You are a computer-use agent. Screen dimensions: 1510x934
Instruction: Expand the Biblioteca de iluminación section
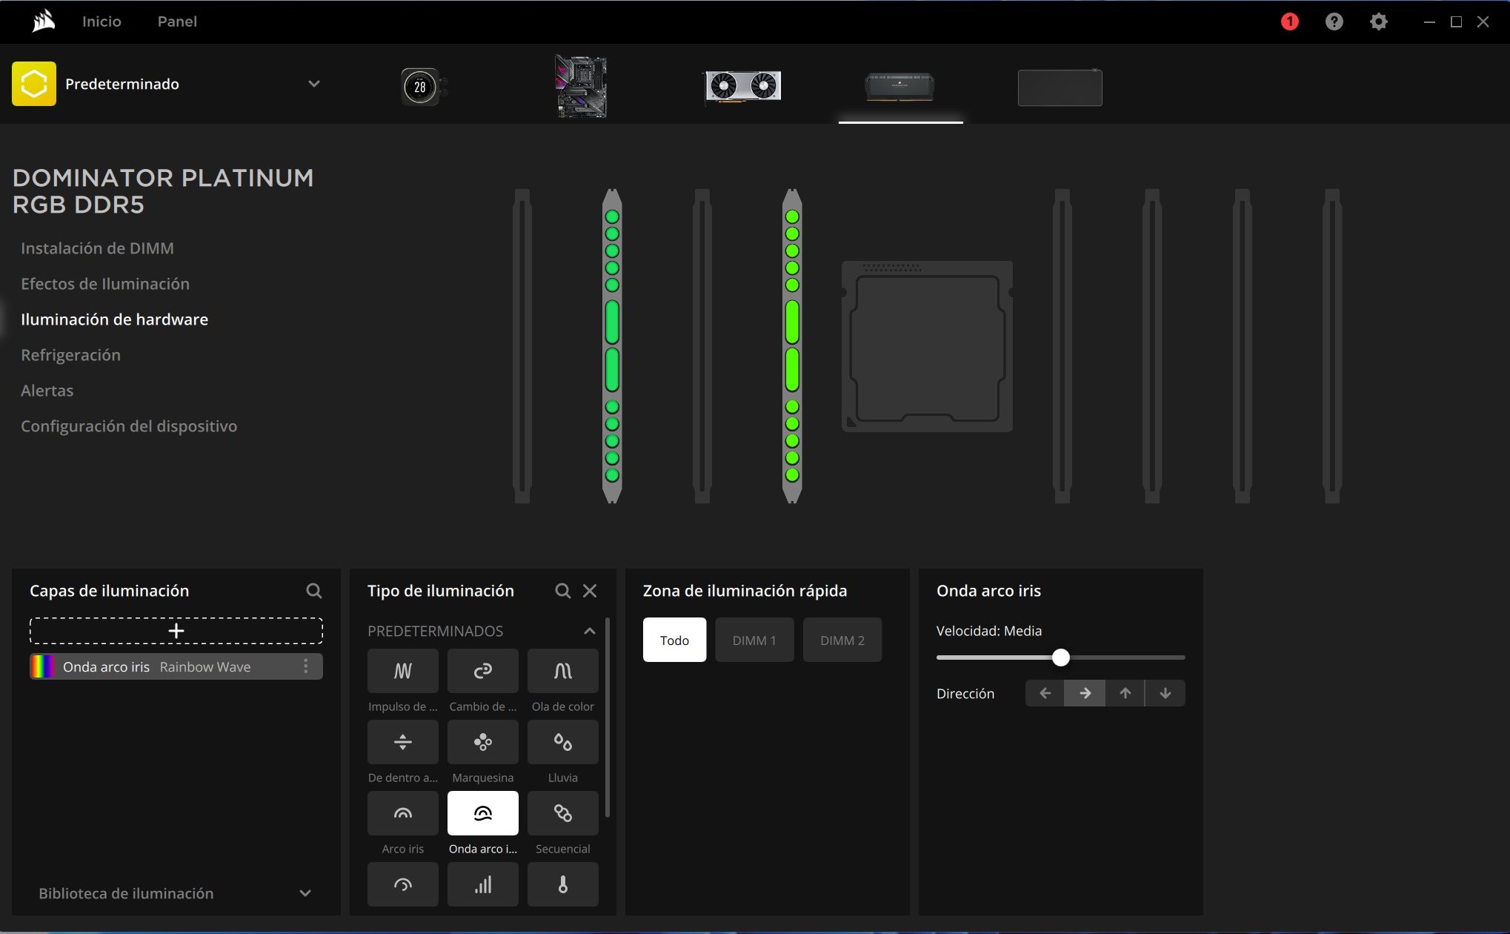pyautogui.click(x=305, y=893)
